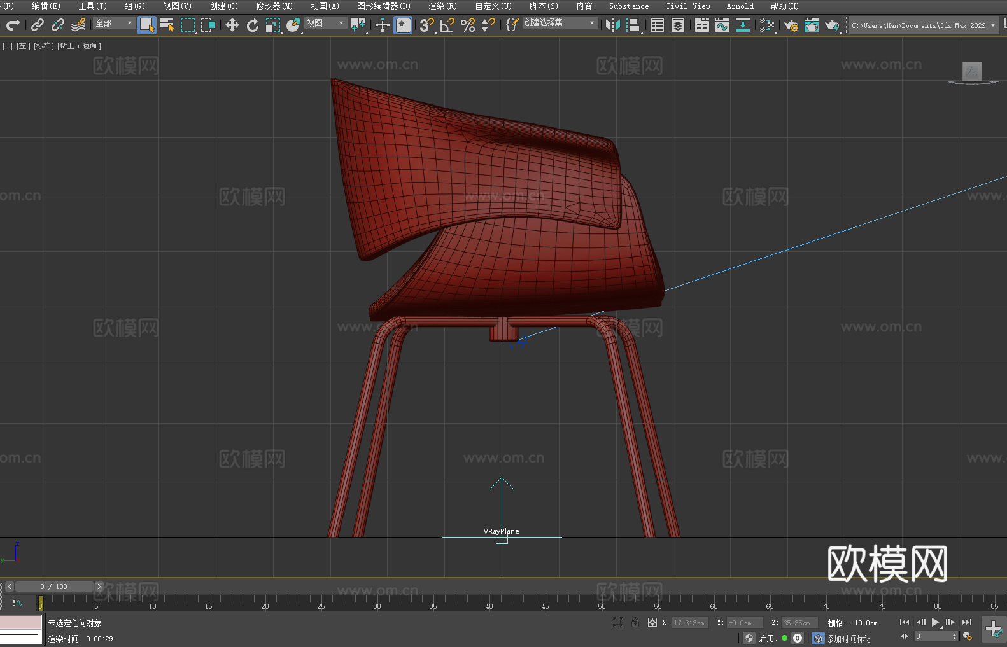Toggle Absolute/Offset transform mode icon
This screenshot has width=1007, height=647.
point(652,622)
